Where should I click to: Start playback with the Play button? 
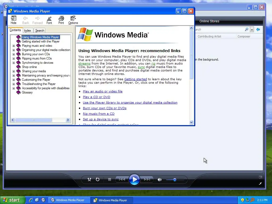click(134, 179)
